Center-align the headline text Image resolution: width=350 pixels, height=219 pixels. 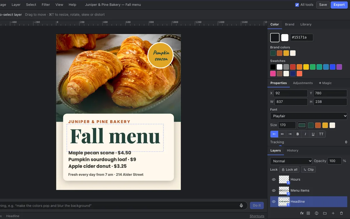click(x=282, y=134)
